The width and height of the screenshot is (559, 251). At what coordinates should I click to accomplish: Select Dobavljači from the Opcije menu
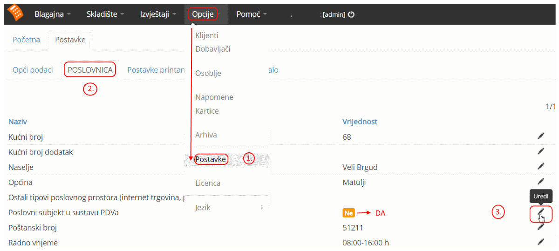pos(213,49)
